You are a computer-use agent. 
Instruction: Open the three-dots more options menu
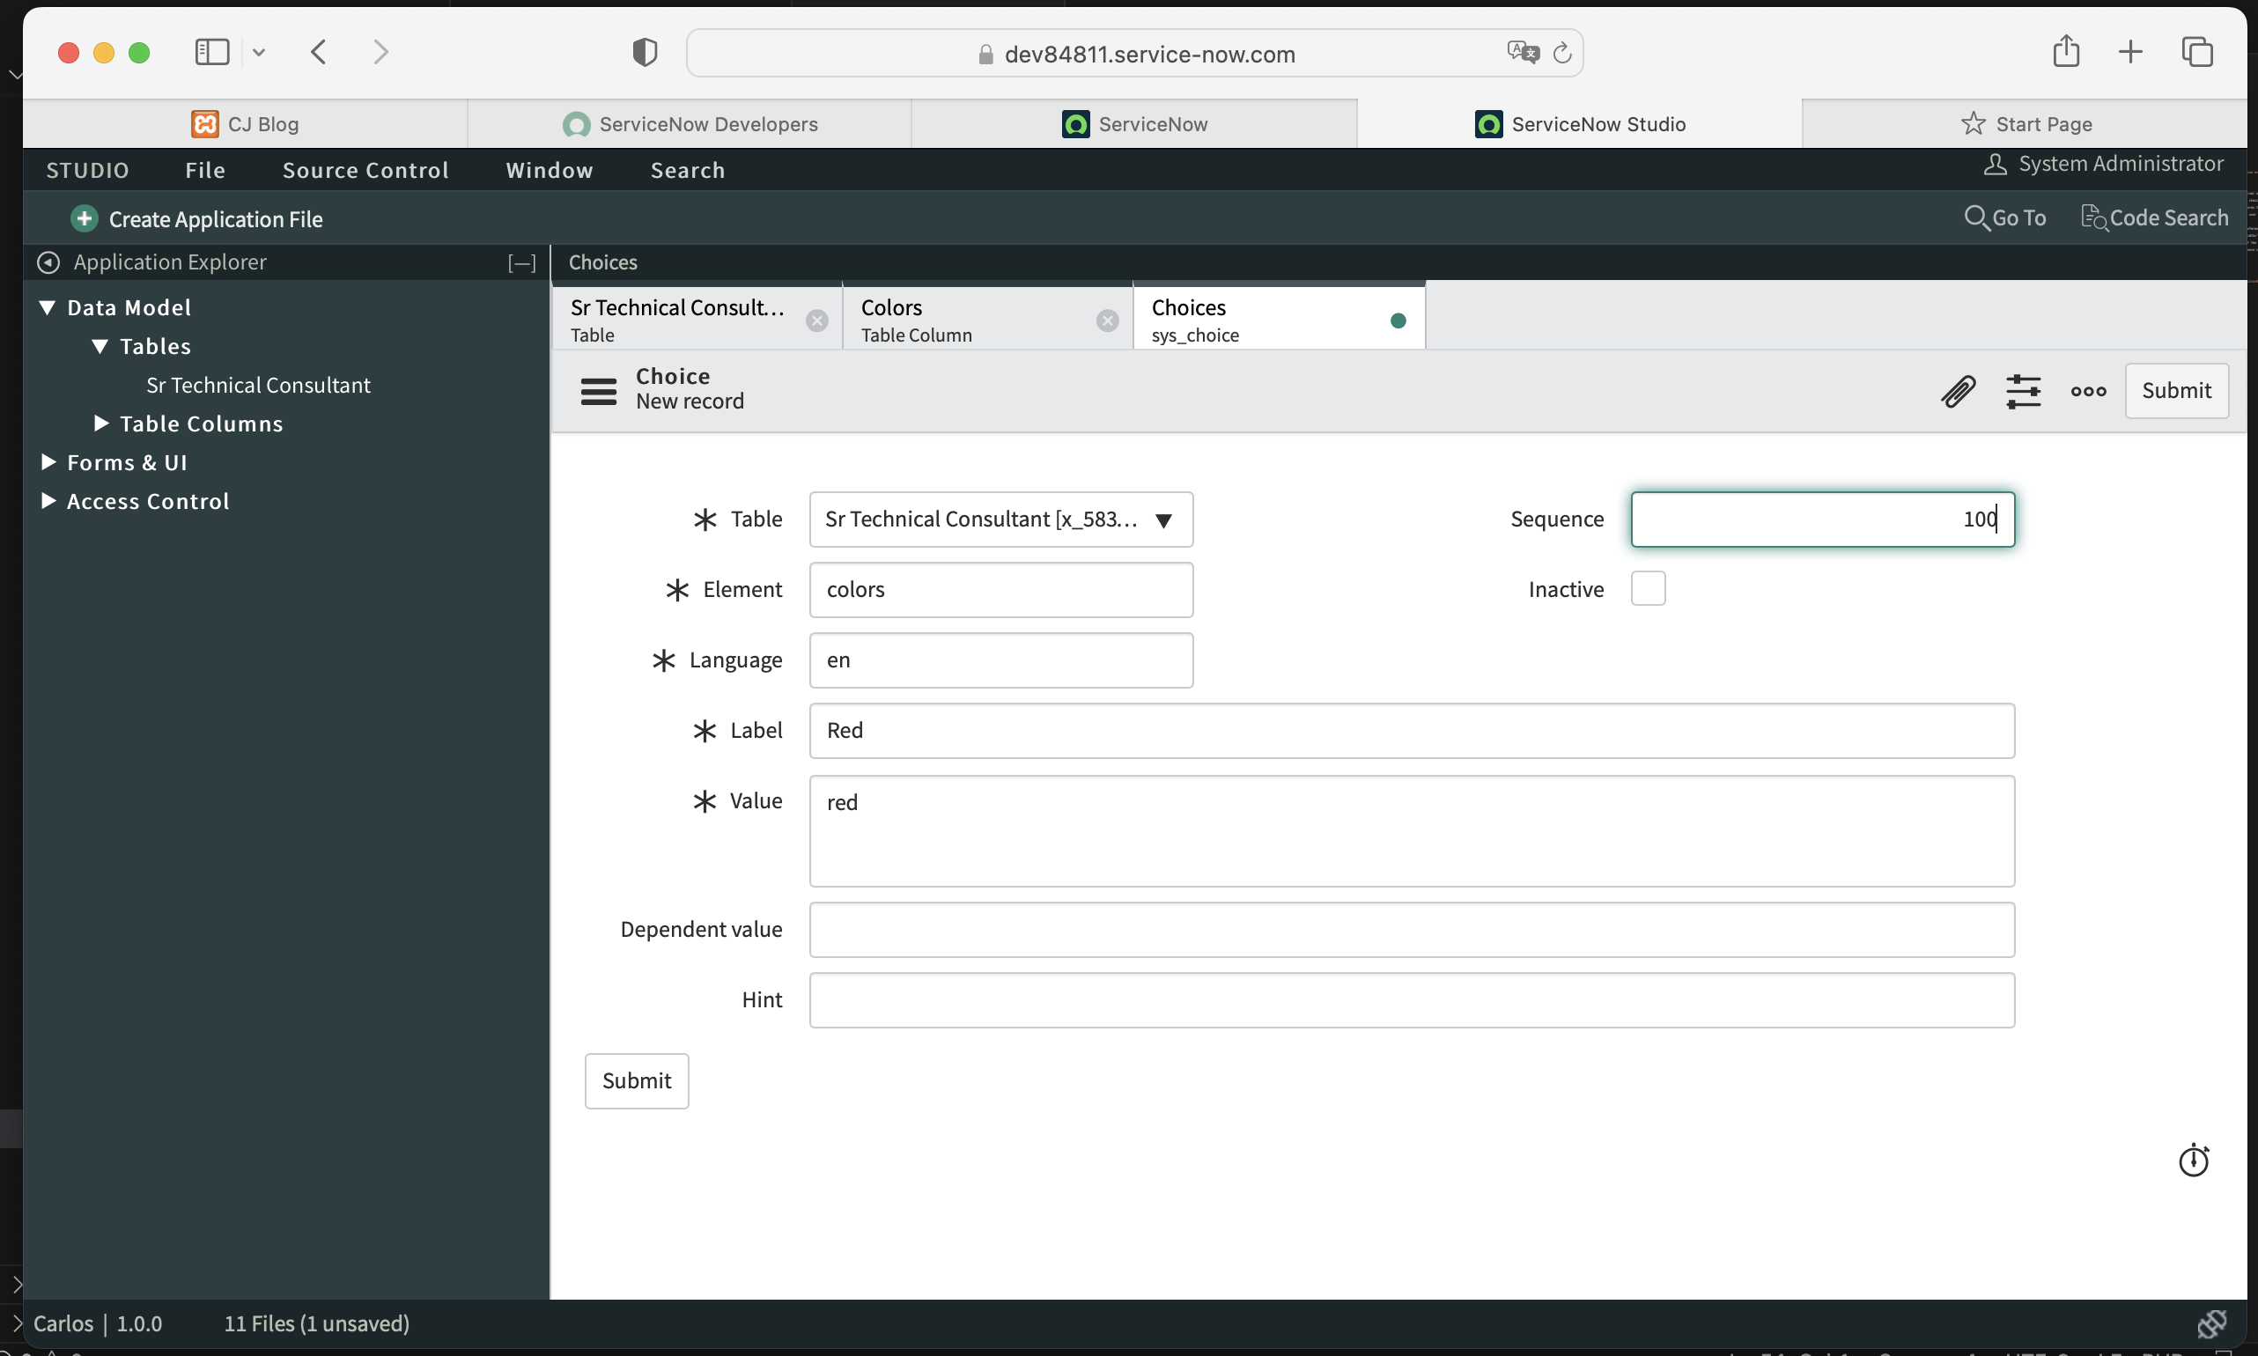pos(2088,391)
